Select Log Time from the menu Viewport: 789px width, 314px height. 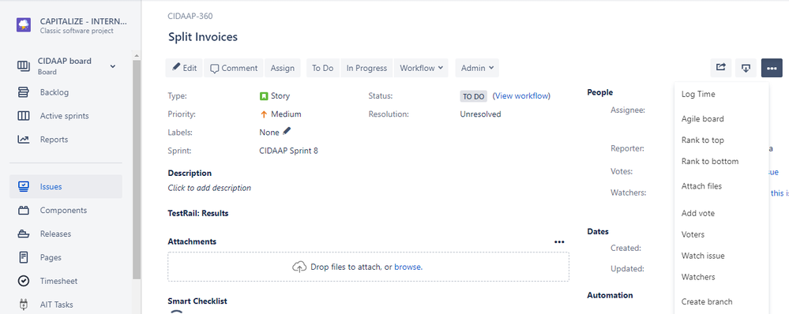coord(721,95)
